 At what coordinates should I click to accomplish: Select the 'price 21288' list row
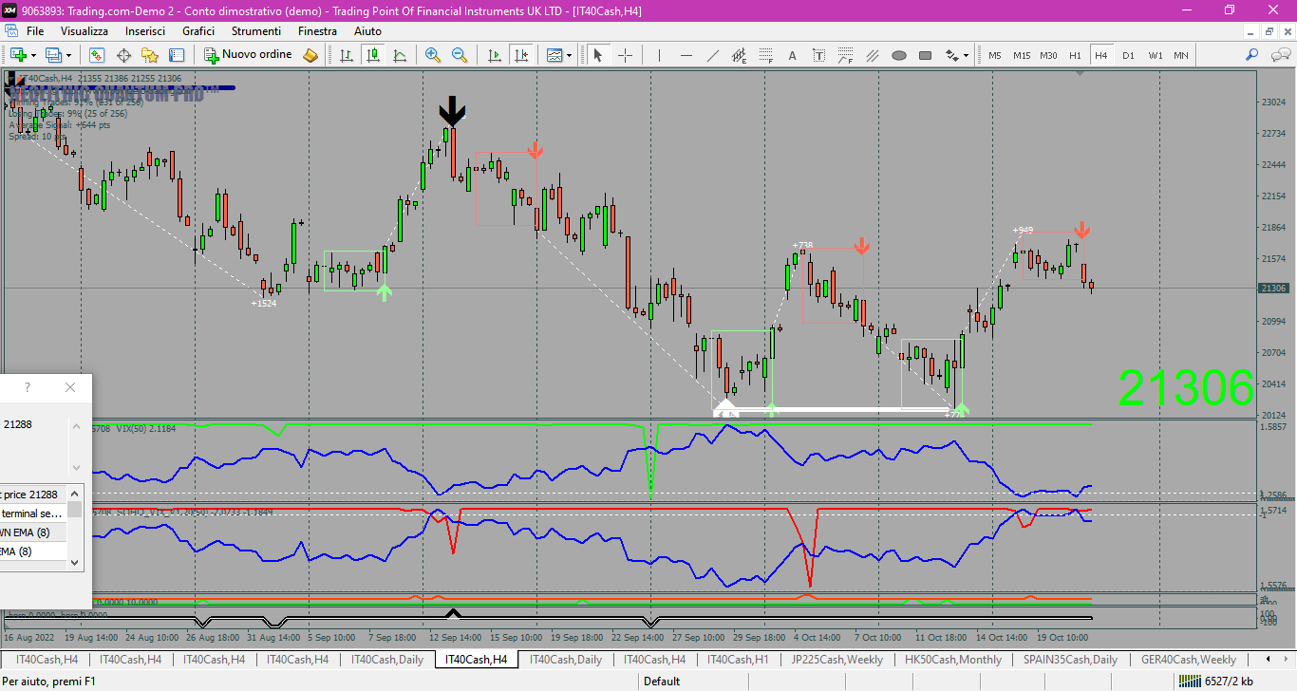pyautogui.click(x=35, y=495)
